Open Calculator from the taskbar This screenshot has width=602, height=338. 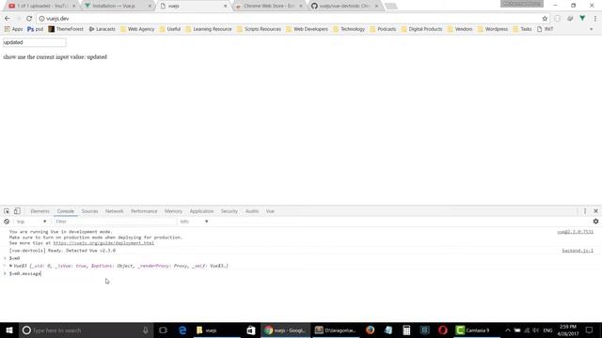pos(406,330)
